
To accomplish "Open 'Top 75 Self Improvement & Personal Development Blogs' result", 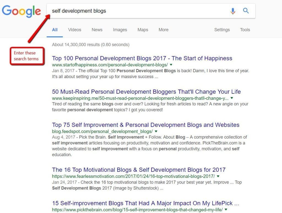I will pyautogui.click(x=146, y=125).
